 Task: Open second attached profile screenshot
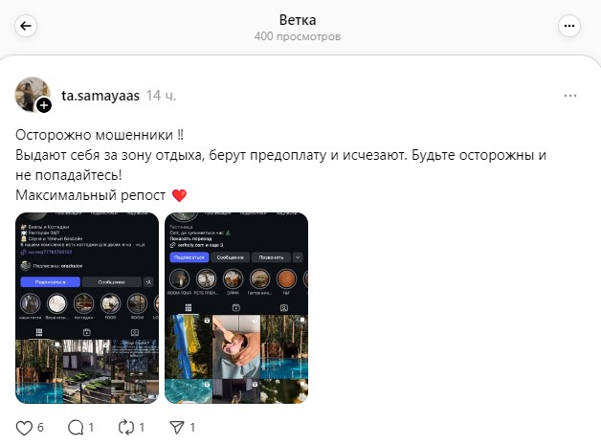236,308
